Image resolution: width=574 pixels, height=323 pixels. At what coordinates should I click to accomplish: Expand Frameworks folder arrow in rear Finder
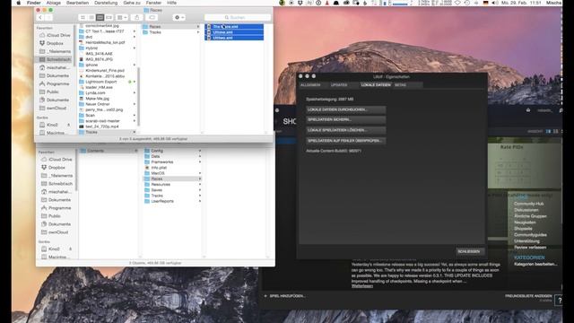[x=200, y=161]
